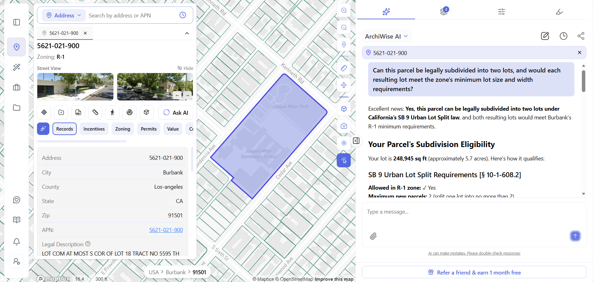594x282 pixels.
Task: Activate the map click-select parcel tool
Action: click(344, 160)
